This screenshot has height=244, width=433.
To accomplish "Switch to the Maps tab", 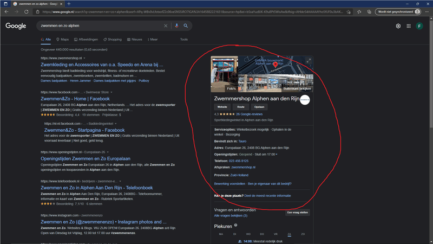I will point(62,40).
